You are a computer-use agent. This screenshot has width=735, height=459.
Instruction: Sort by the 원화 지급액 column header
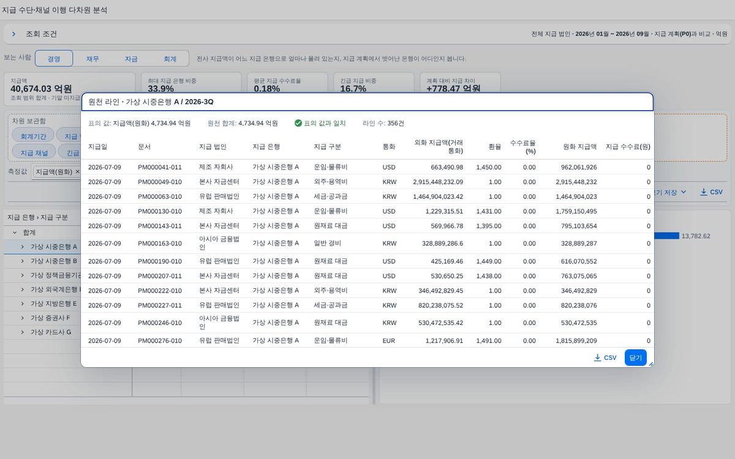[580, 147]
